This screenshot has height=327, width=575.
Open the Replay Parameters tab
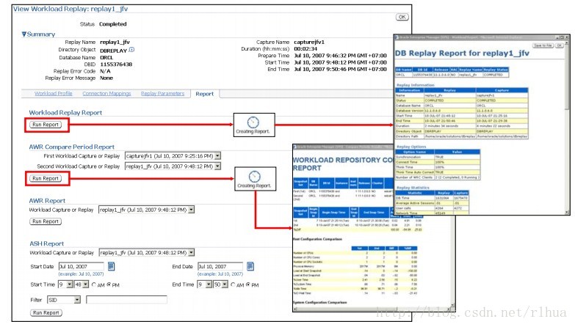[163, 94]
